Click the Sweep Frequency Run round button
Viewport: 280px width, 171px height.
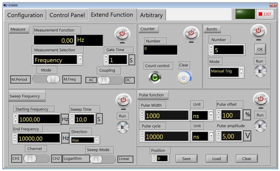coord(123,127)
